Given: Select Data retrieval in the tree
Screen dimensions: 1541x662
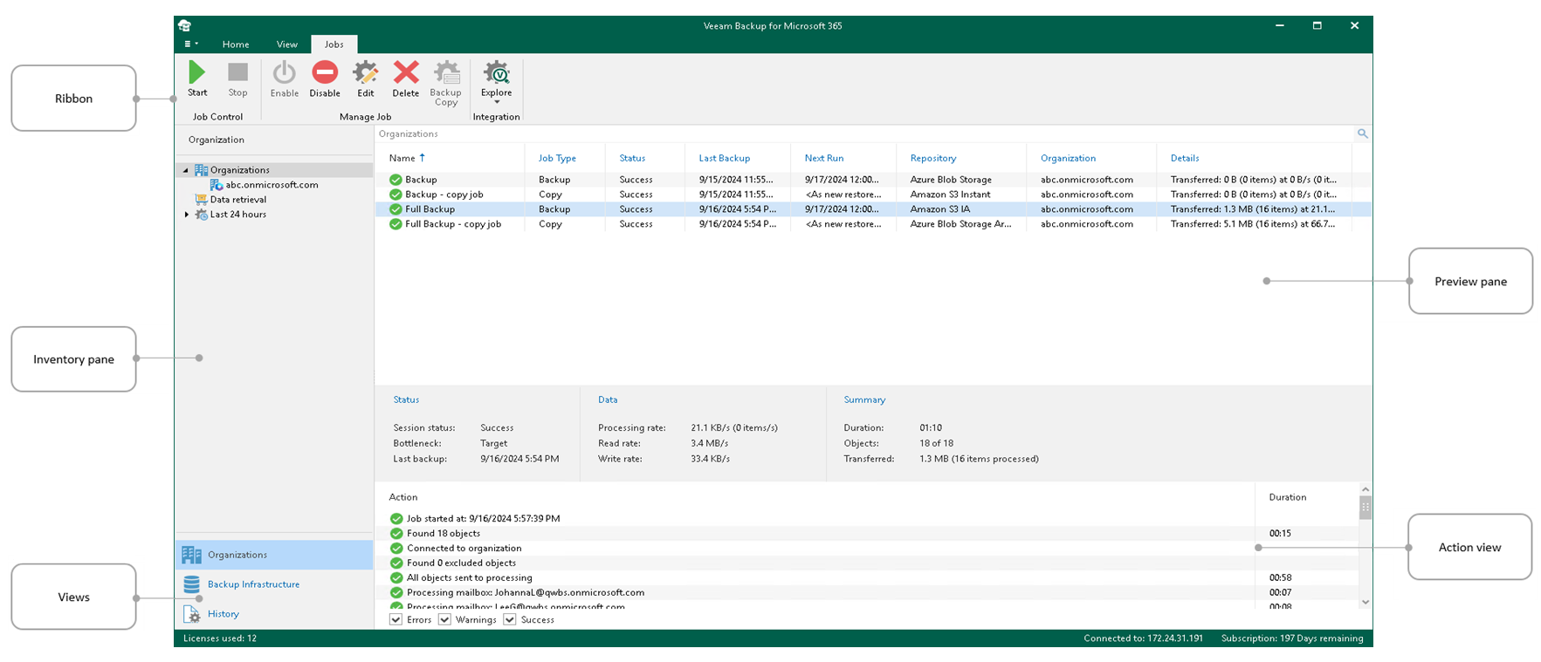Looking at the screenshot, I should tap(237, 200).
